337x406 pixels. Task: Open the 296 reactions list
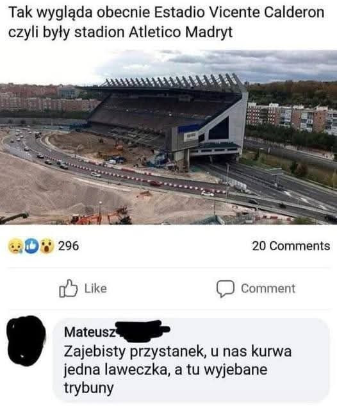click(69, 246)
